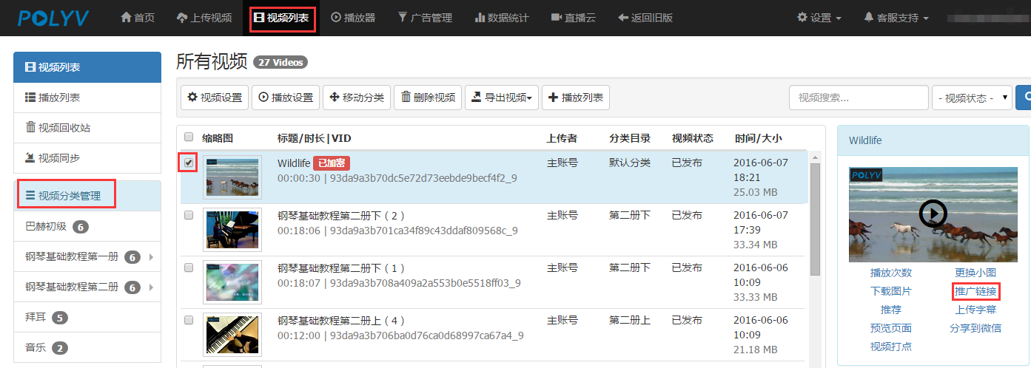
Task: Click the 分享到微信 link
Action: 975,328
